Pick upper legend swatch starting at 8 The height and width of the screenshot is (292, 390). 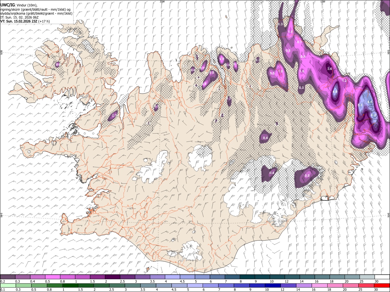click(247, 277)
